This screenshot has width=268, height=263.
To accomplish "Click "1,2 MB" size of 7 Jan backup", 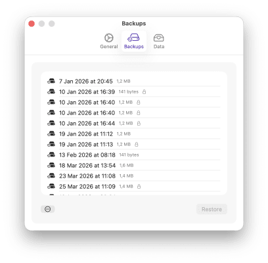I will 123,82.
